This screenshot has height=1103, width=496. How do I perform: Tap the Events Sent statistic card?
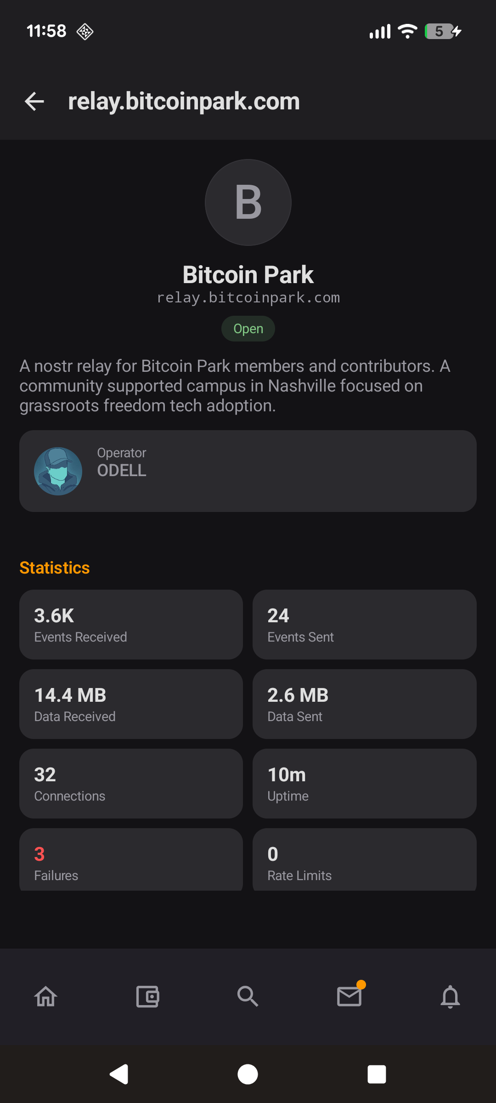pyautogui.click(x=364, y=625)
